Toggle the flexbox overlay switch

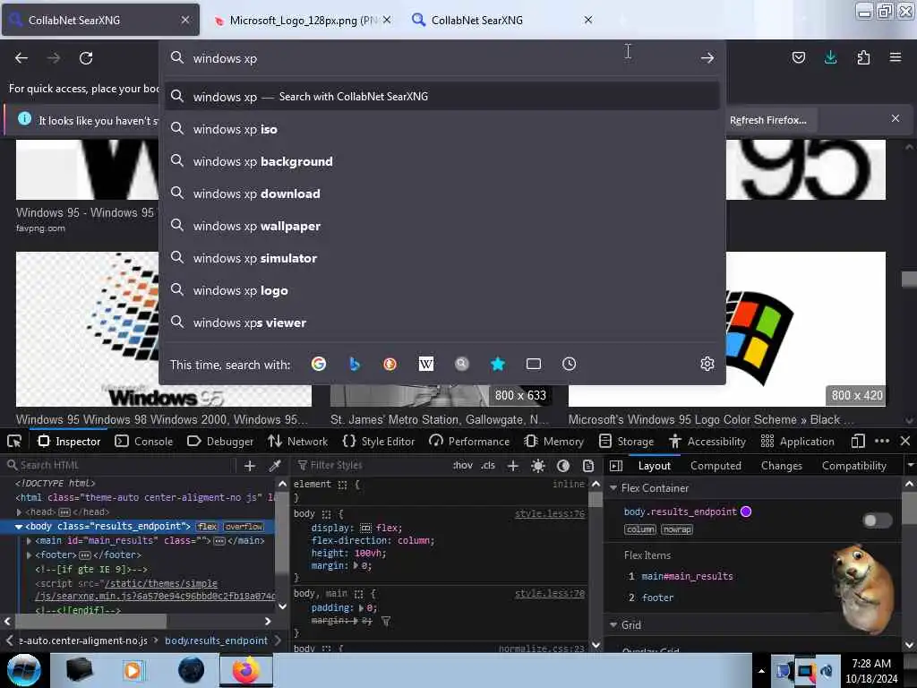click(x=878, y=520)
